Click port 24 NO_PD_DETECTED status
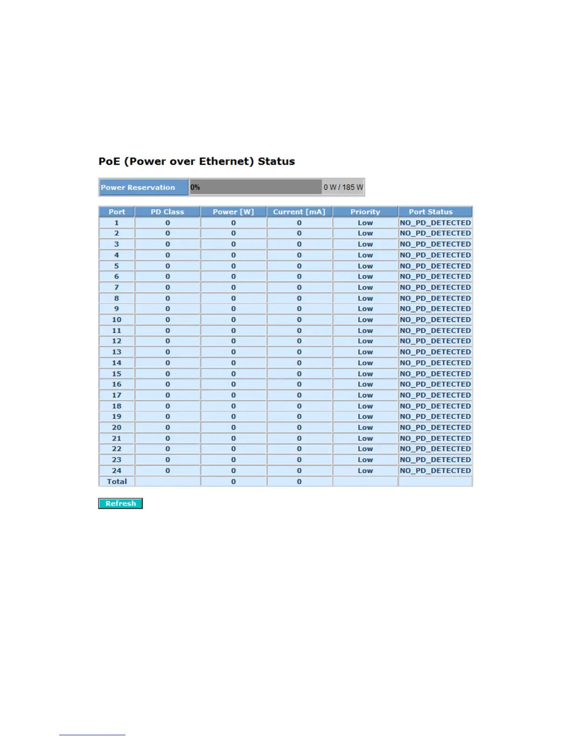Screen dimensions: 571x739 coord(435,471)
